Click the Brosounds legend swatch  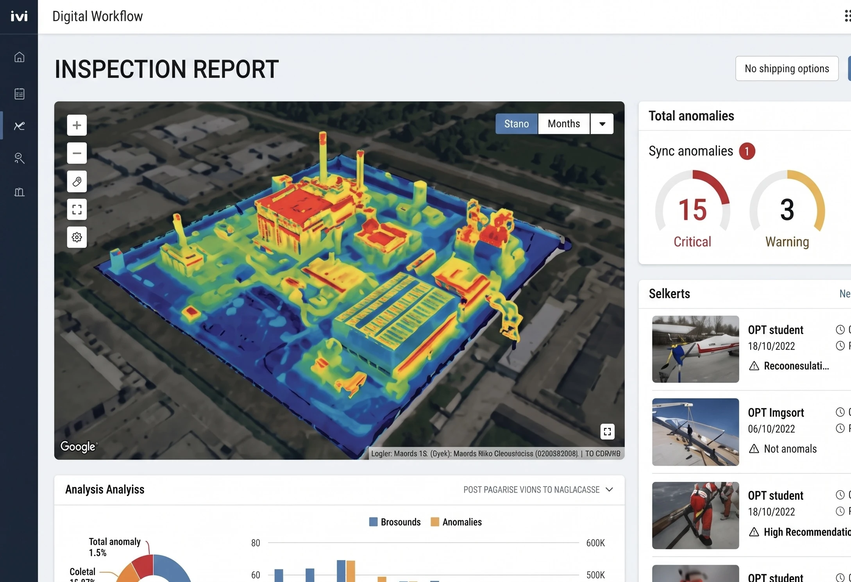[373, 522]
